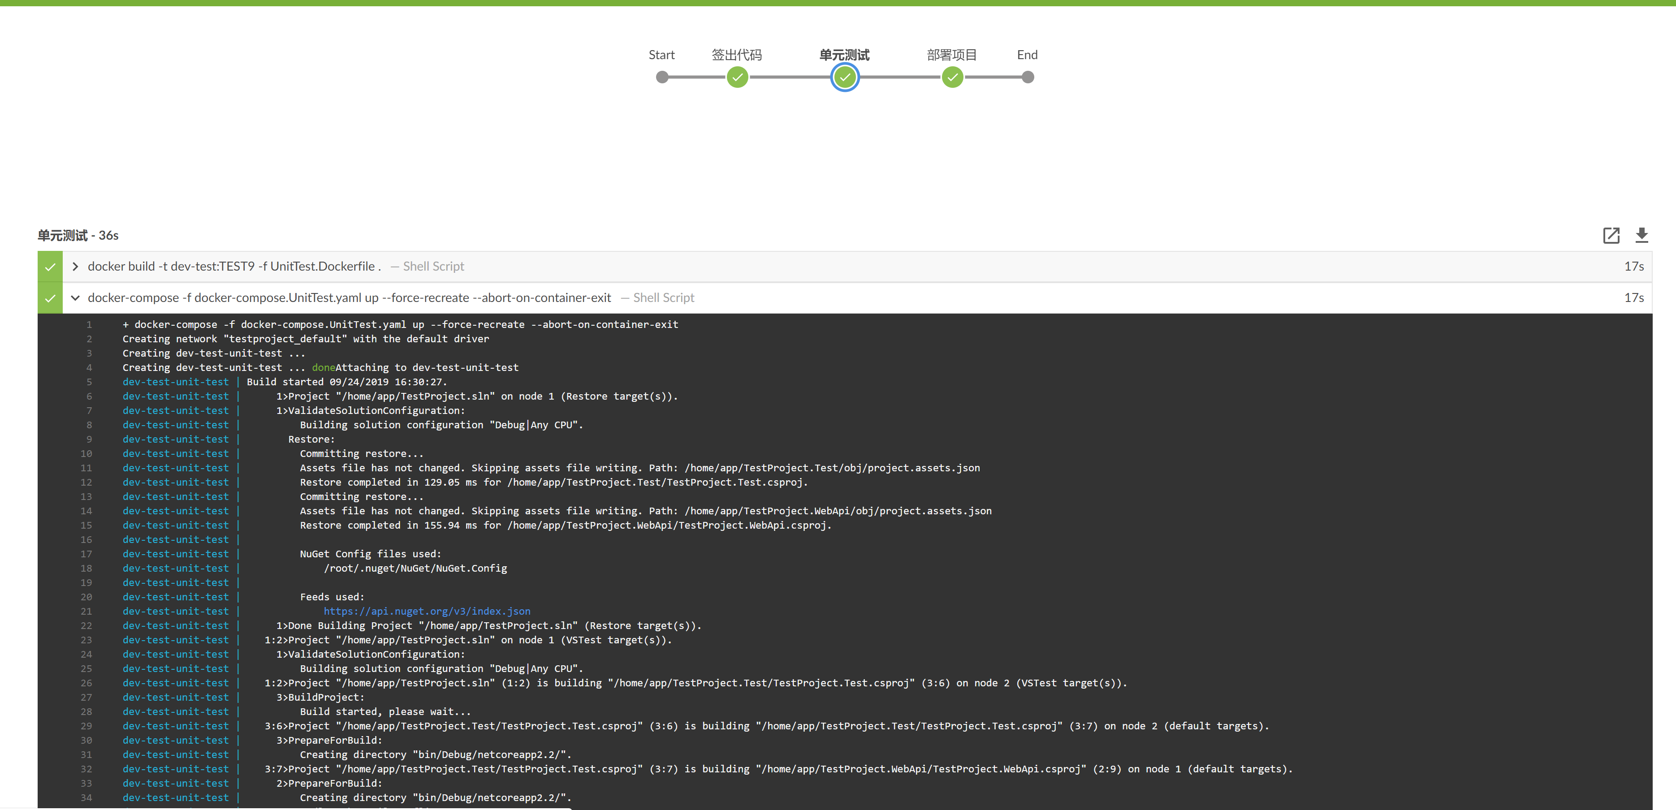Click log line number 1
The image size is (1676, 810).
(89, 325)
